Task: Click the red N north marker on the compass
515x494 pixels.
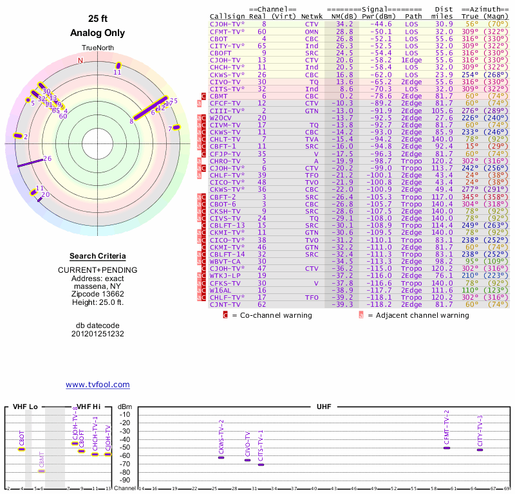Action: (80, 60)
